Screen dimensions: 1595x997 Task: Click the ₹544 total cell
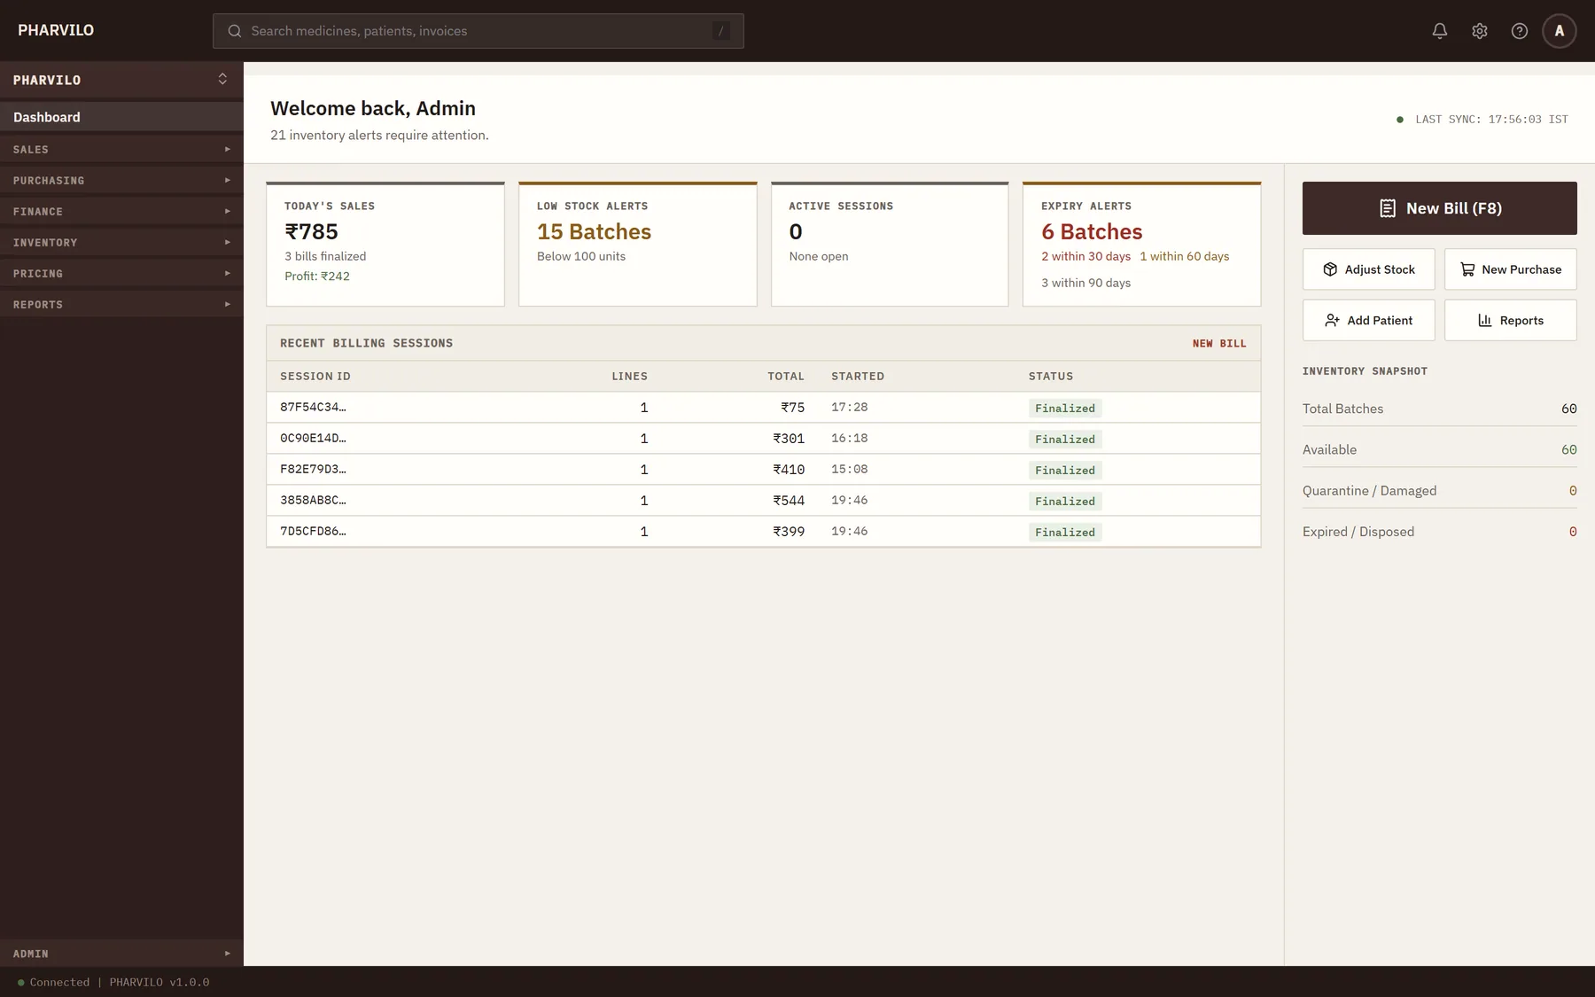click(x=789, y=501)
